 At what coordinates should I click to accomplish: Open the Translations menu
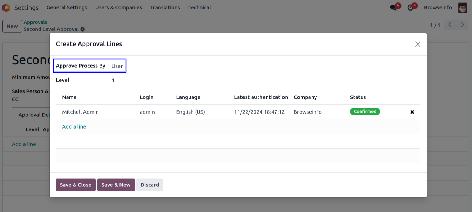[x=165, y=7]
